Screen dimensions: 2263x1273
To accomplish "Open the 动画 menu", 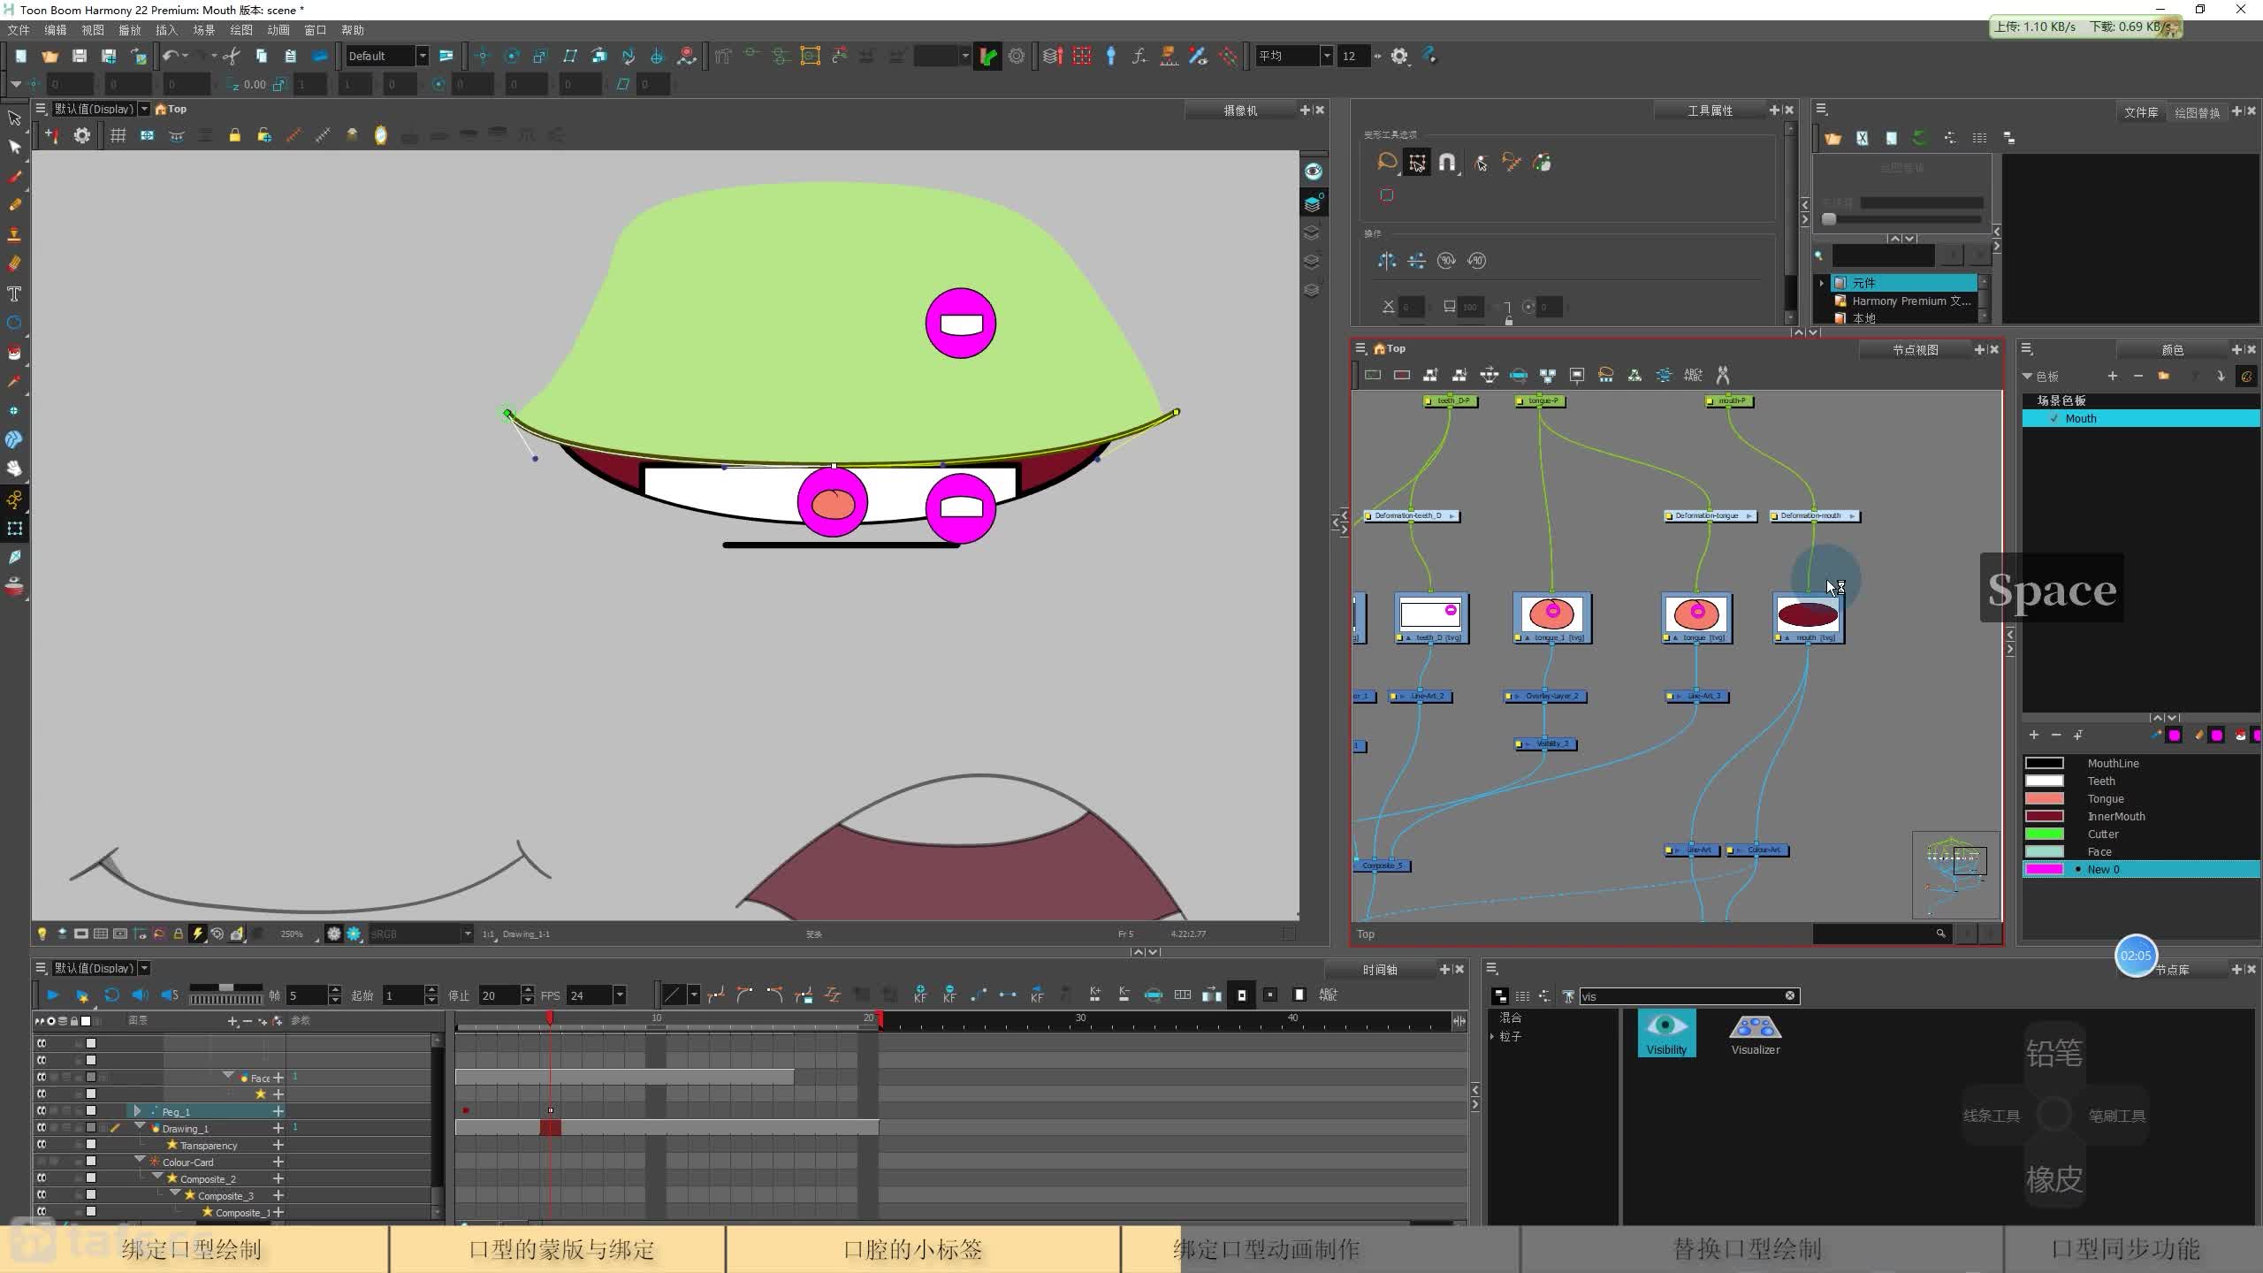I will 278,30.
